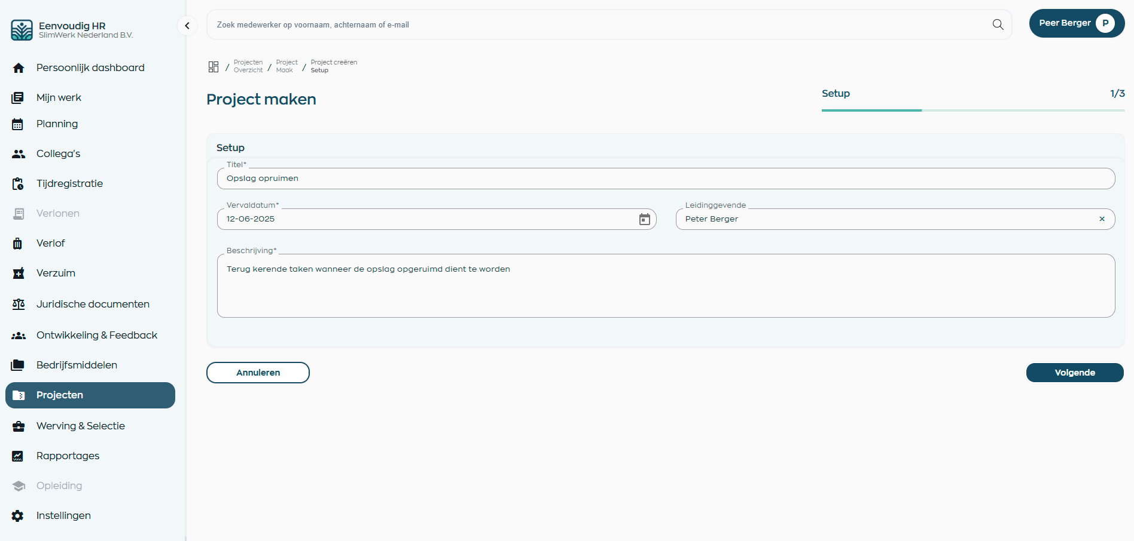Click into the Titel input field
1134x541 pixels.
click(x=665, y=179)
